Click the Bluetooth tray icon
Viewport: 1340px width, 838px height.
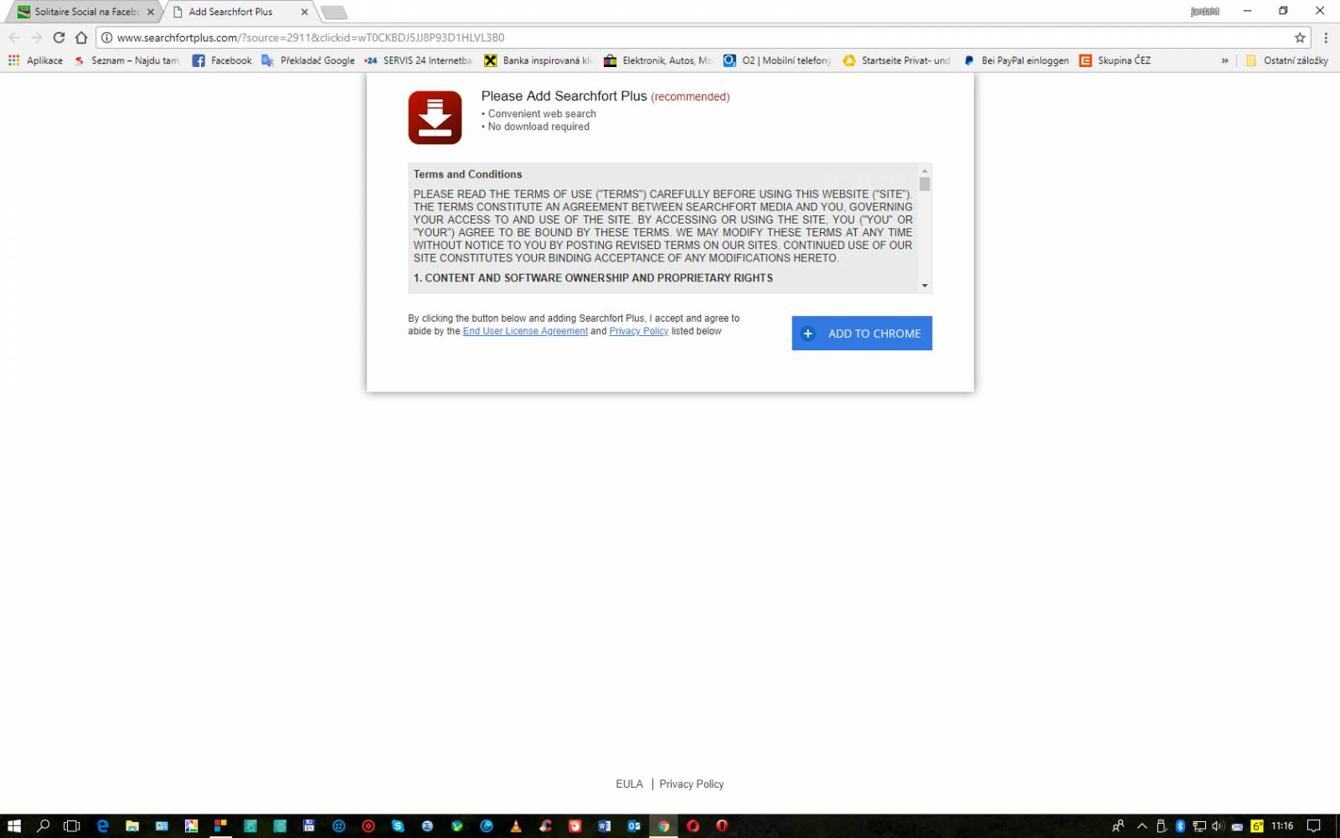[1180, 825]
